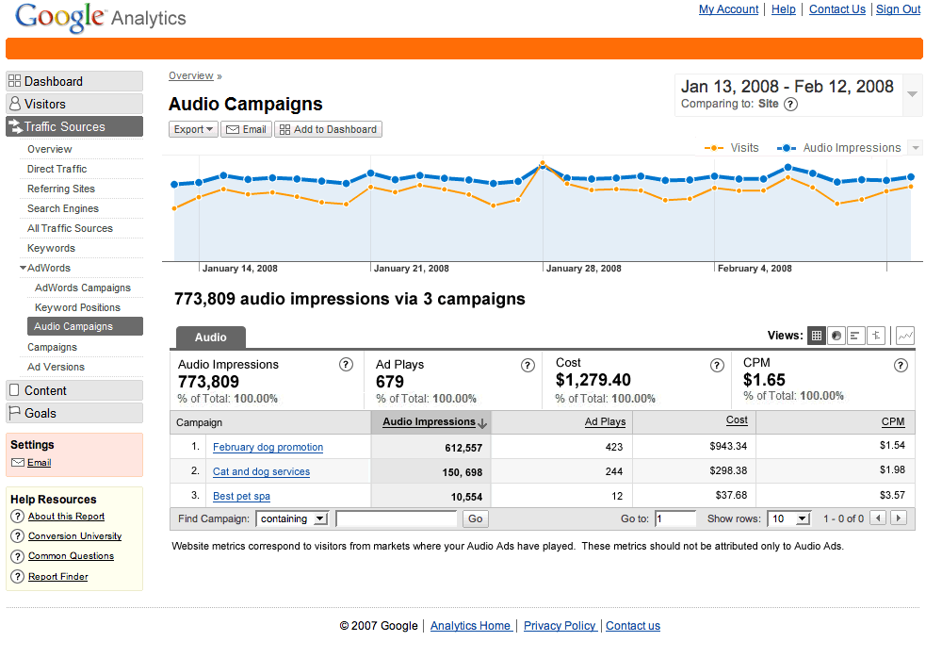Click the Visitors person icon in sidebar
The height and width of the screenshot is (658, 942).
coord(15,104)
